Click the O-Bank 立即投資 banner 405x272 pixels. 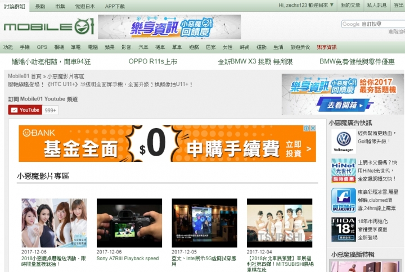168,144
